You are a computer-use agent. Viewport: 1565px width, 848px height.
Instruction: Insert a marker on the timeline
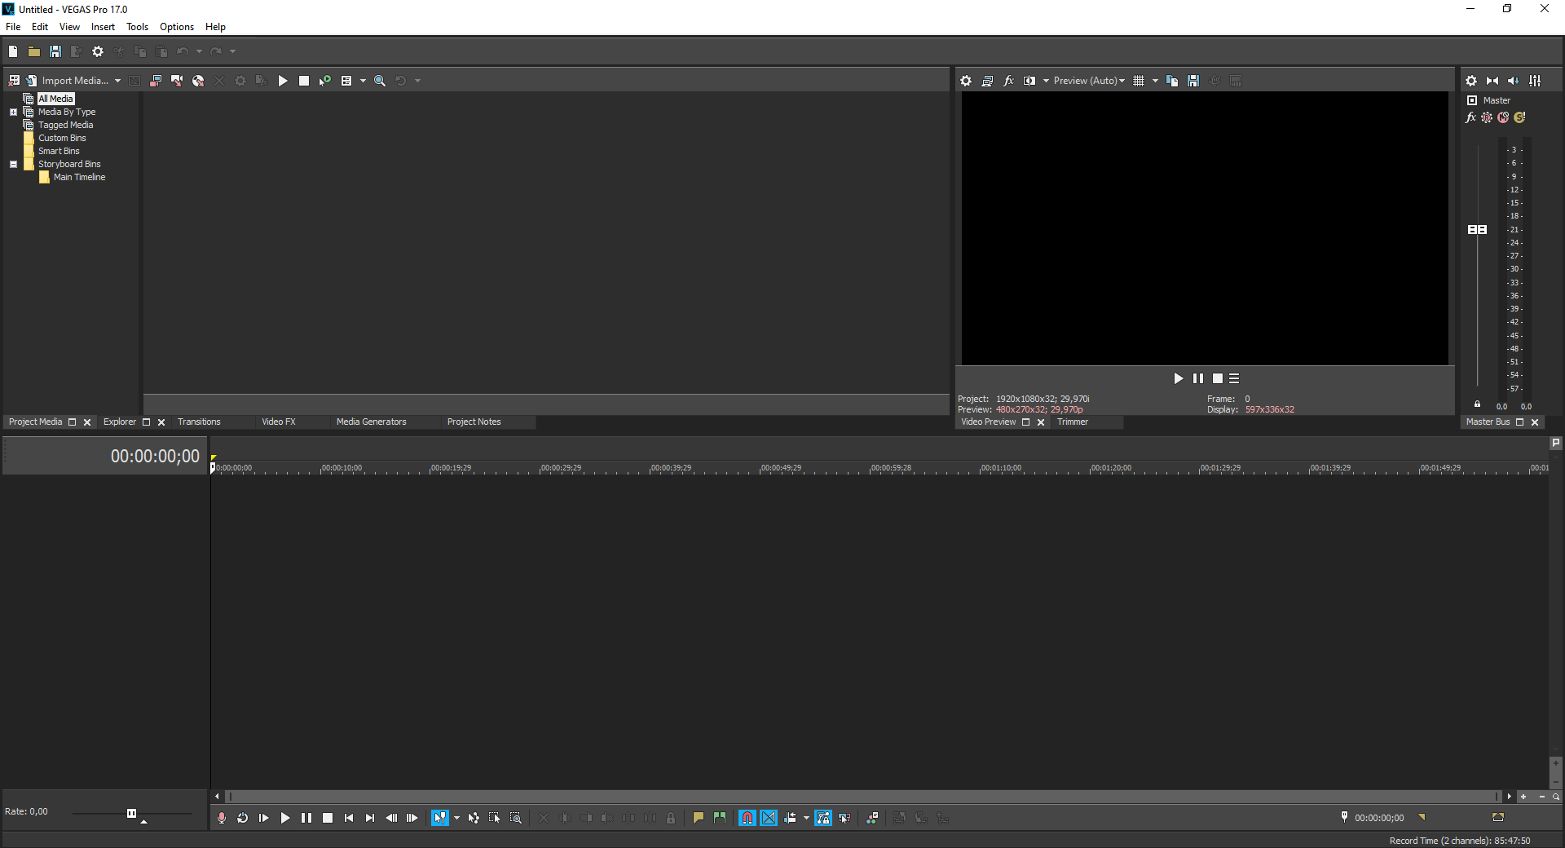coord(699,818)
